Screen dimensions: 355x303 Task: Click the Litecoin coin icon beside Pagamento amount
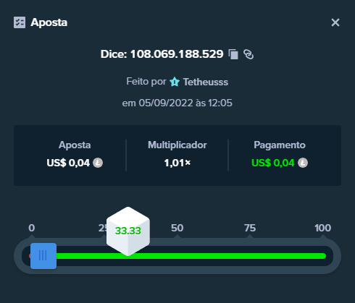[x=303, y=163]
